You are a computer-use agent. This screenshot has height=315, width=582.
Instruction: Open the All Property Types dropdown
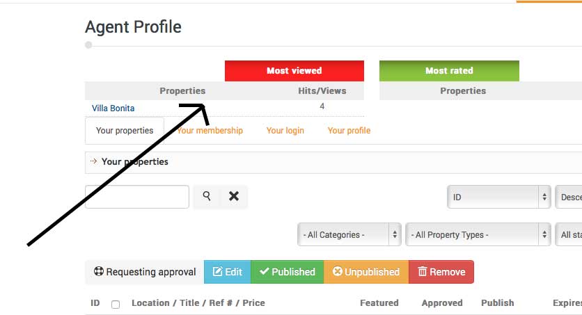click(478, 234)
